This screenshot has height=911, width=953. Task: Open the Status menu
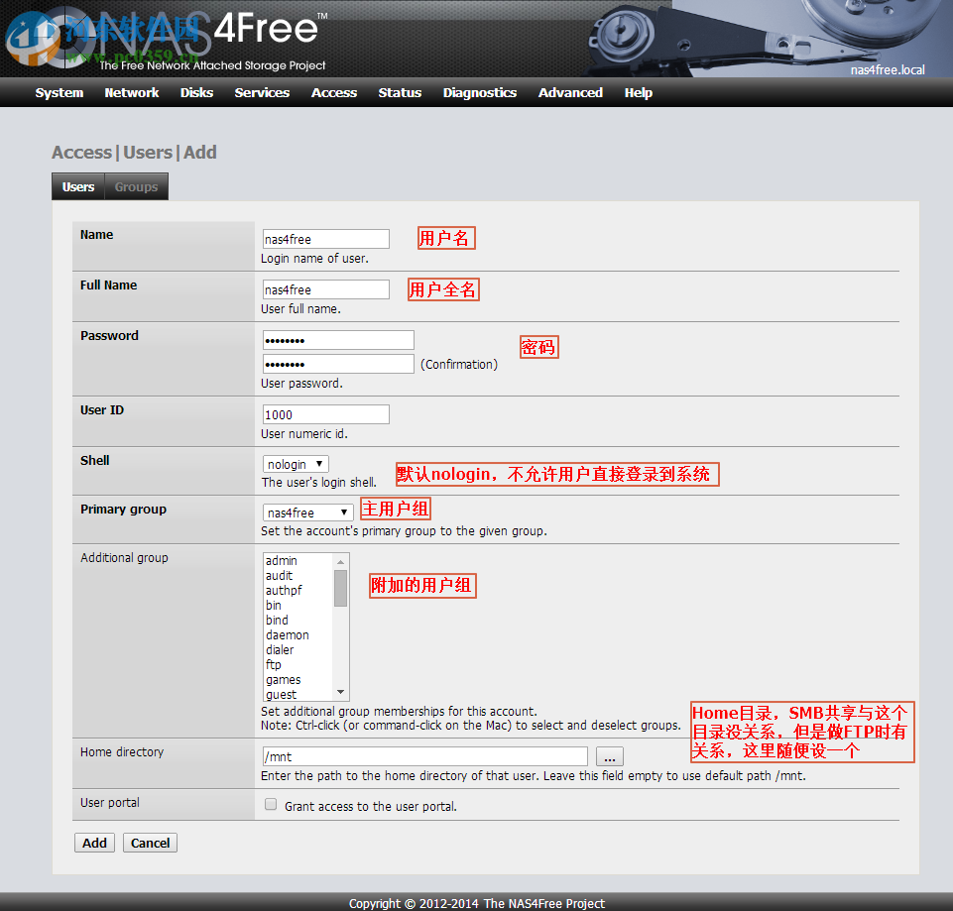coord(400,92)
